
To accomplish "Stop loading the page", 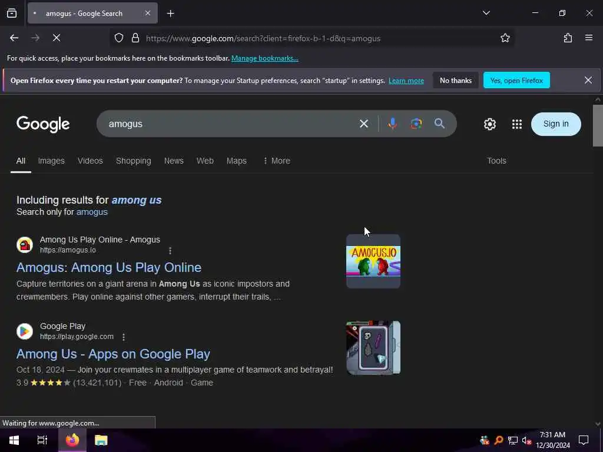I will (x=57, y=38).
